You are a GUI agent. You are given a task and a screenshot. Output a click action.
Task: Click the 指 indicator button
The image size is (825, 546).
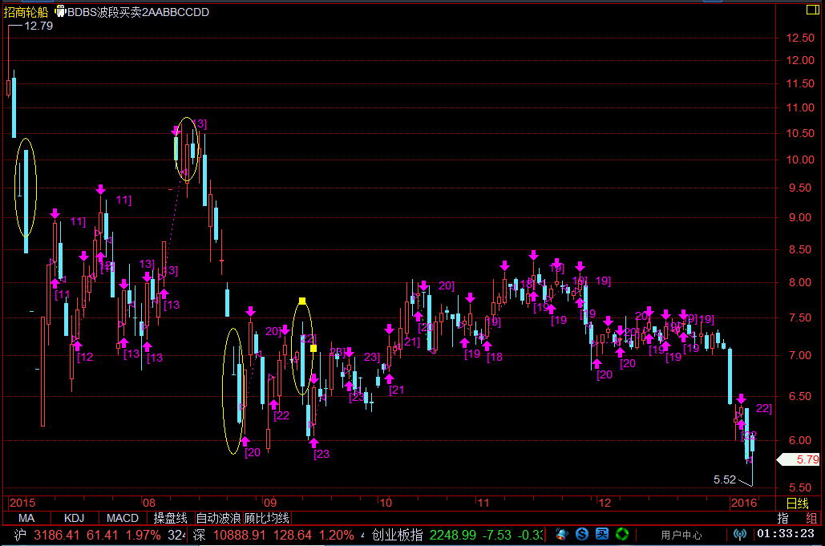(x=783, y=518)
